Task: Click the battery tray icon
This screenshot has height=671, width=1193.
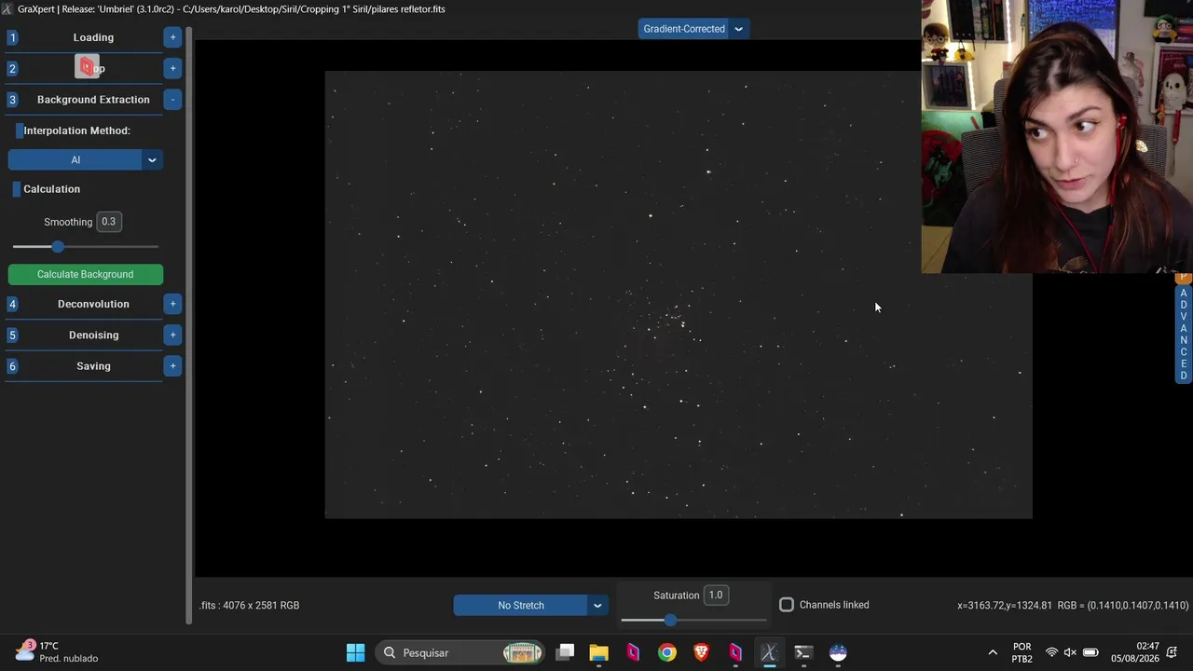Action: click(x=1090, y=652)
